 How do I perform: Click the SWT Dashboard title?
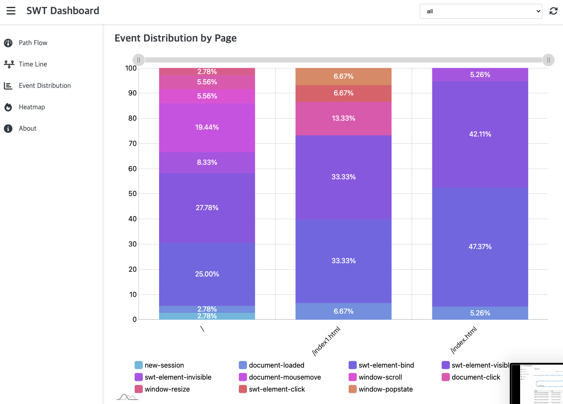[63, 11]
